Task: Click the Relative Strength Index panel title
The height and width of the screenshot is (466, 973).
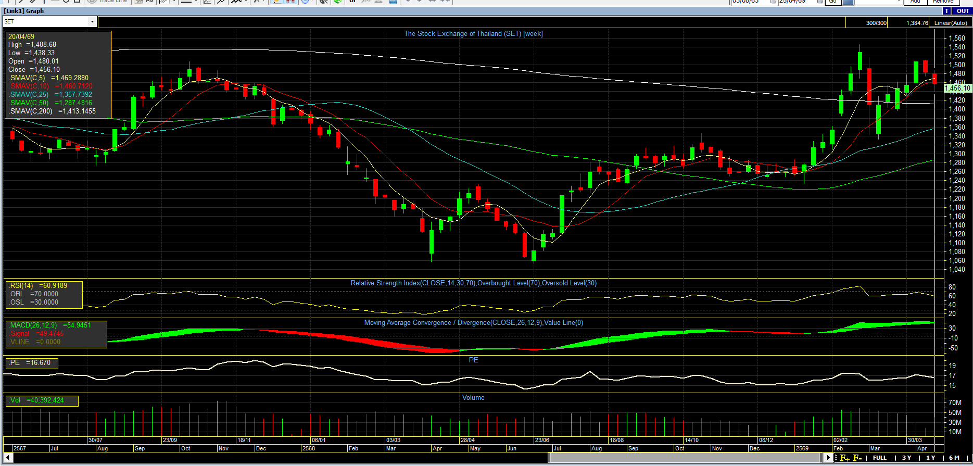Action: click(x=473, y=283)
